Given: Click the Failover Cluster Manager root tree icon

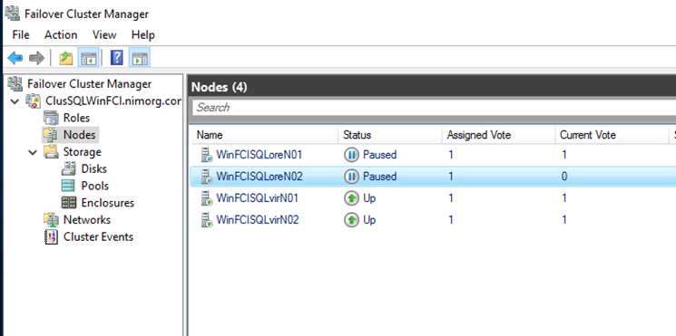Looking at the screenshot, I should [x=15, y=83].
